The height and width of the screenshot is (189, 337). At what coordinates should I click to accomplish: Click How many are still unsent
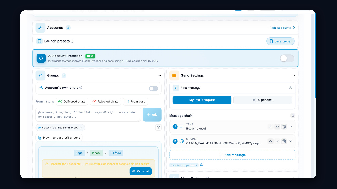59,138
